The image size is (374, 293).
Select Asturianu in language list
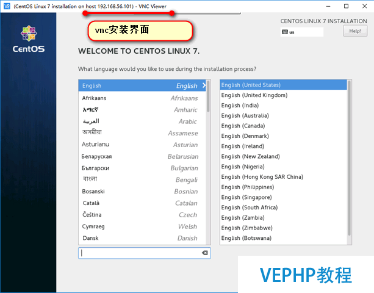(x=142, y=145)
